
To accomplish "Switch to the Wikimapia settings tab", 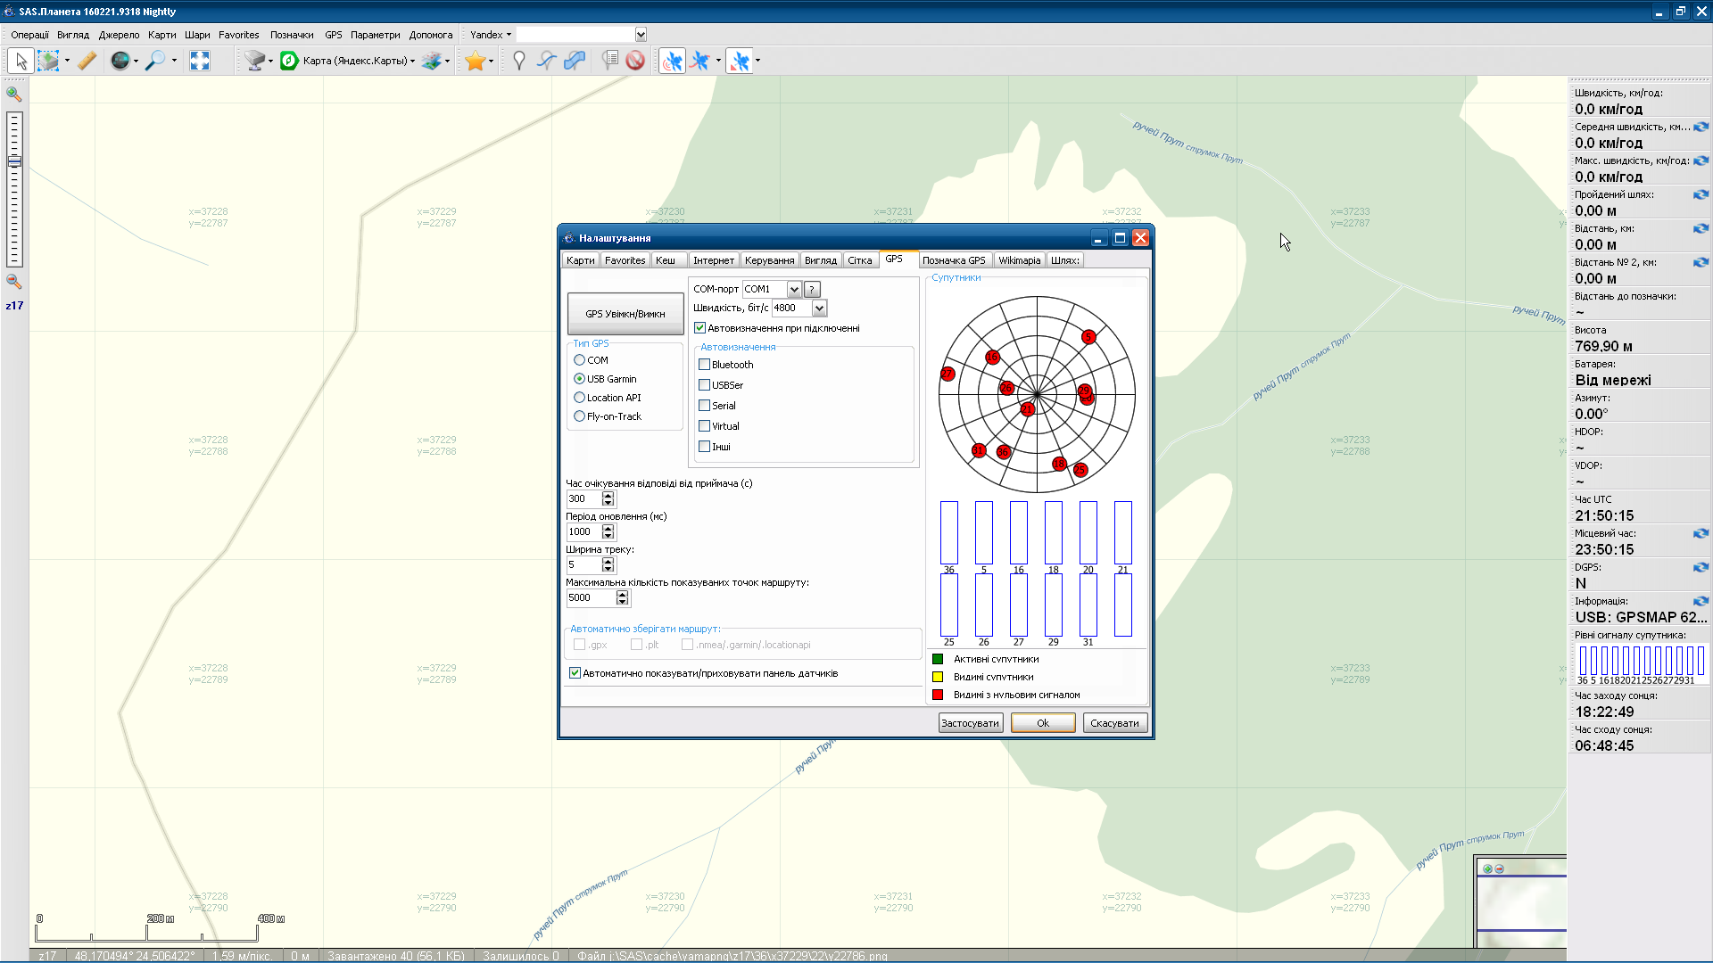I will coord(1019,260).
